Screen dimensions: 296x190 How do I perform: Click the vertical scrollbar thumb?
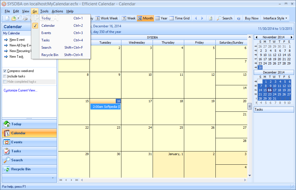pos(250,106)
